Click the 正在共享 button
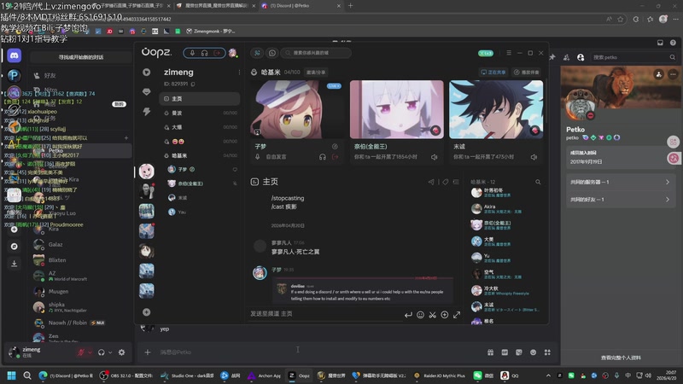 click(x=493, y=73)
